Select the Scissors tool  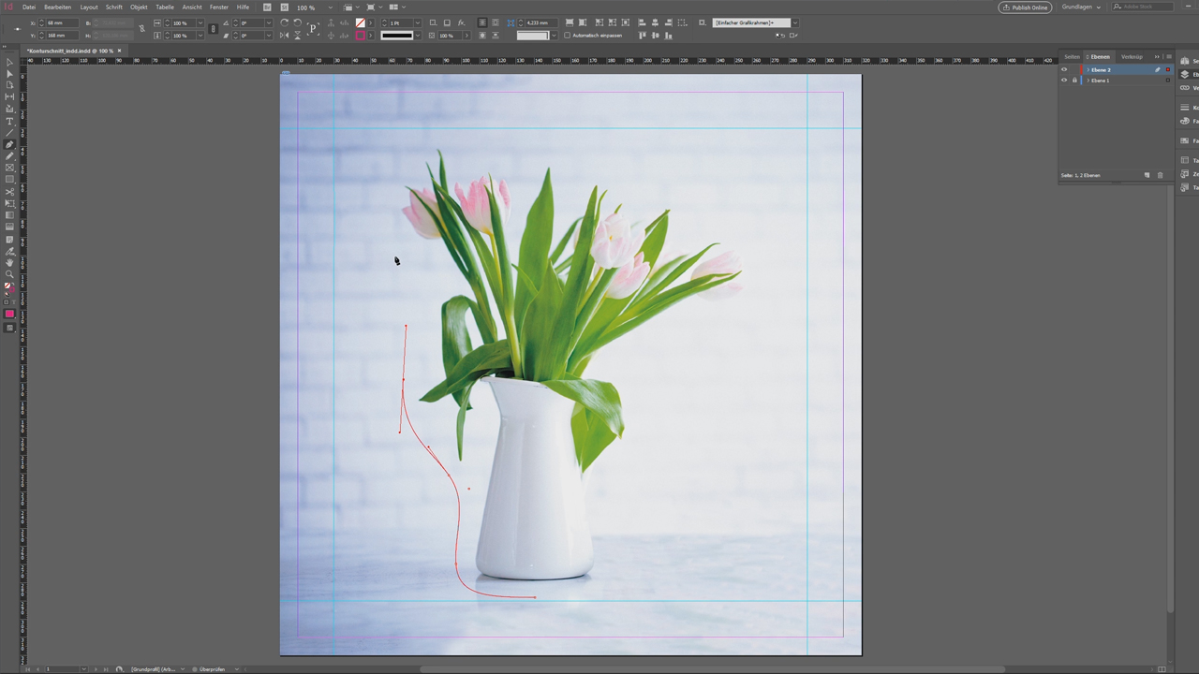(x=10, y=192)
